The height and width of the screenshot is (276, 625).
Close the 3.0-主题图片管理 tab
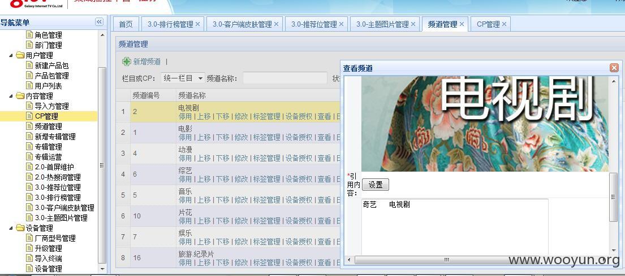pos(413,24)
